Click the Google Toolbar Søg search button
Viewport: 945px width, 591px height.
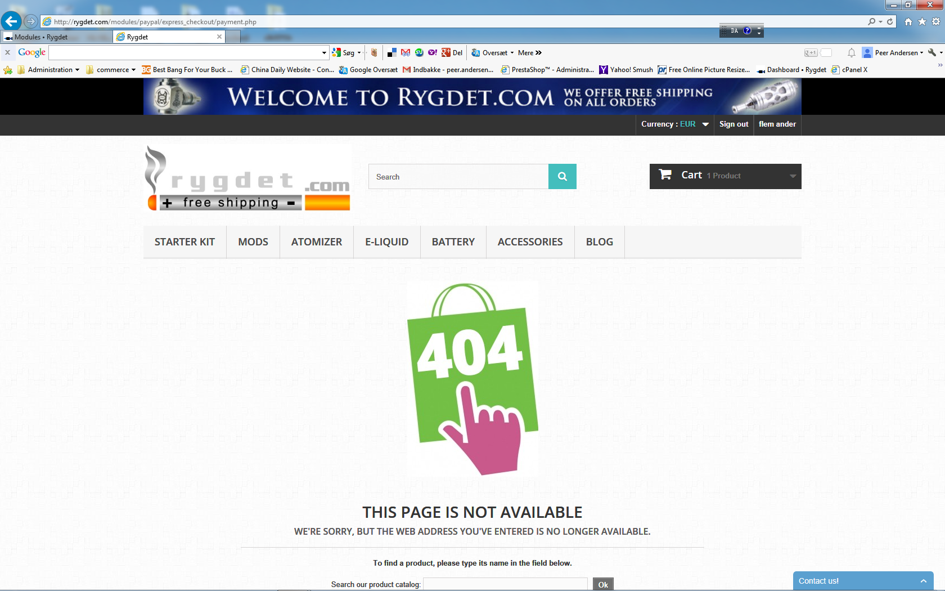[344, 53]
